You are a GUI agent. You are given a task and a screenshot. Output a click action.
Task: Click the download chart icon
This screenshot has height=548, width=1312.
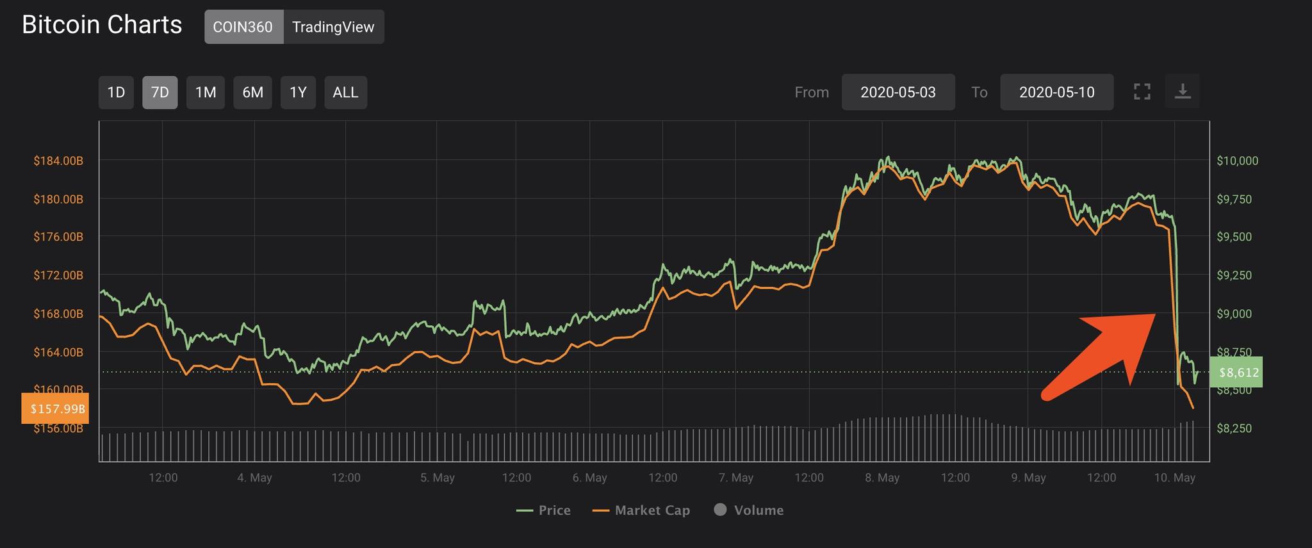(1183, 92)
